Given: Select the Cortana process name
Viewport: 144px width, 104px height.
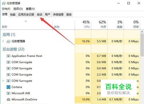Looking at the screenshot, I should (17, 87).
